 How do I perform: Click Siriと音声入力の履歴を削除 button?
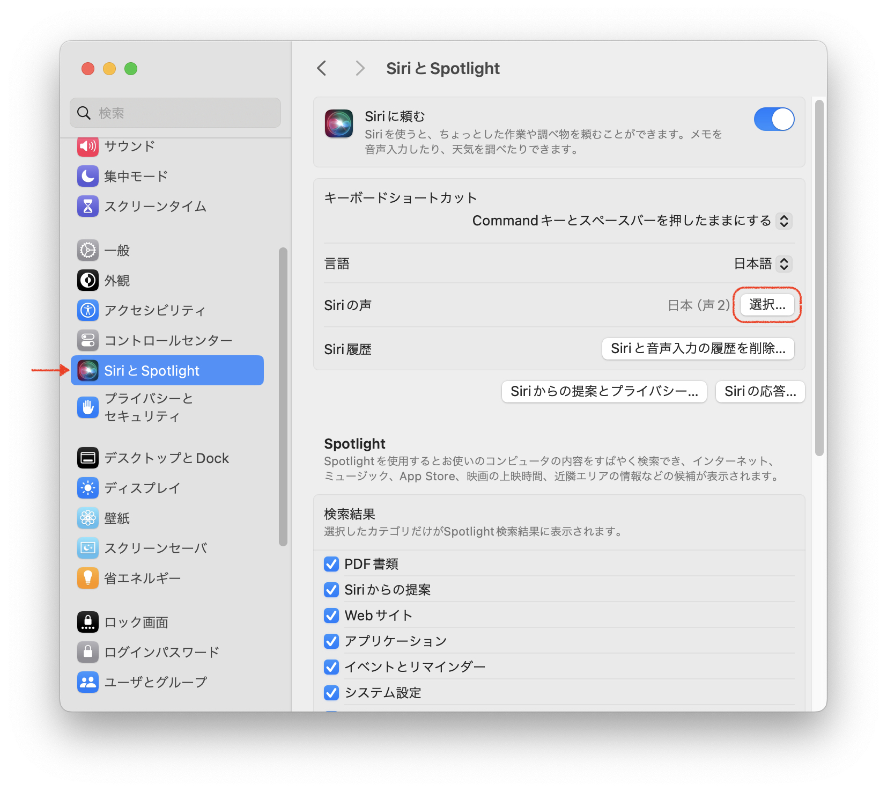click(698, 349)
